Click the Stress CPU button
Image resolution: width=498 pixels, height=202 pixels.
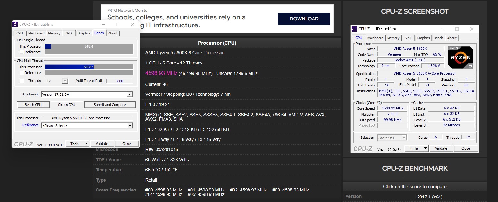pos(67,105)
